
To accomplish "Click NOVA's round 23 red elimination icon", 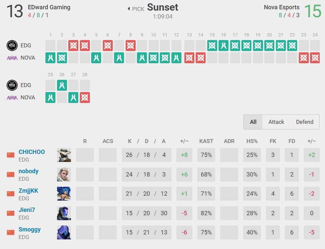I will (x=304, y=58).
